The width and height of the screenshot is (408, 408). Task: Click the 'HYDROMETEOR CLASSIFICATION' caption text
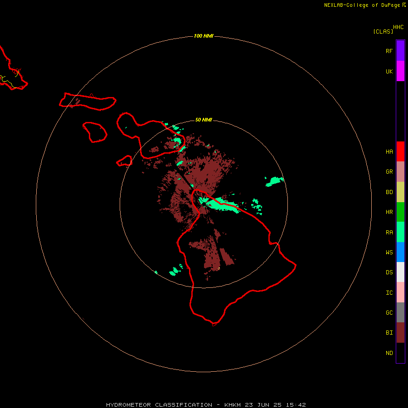pyautogui.click(x=159, y=405)
